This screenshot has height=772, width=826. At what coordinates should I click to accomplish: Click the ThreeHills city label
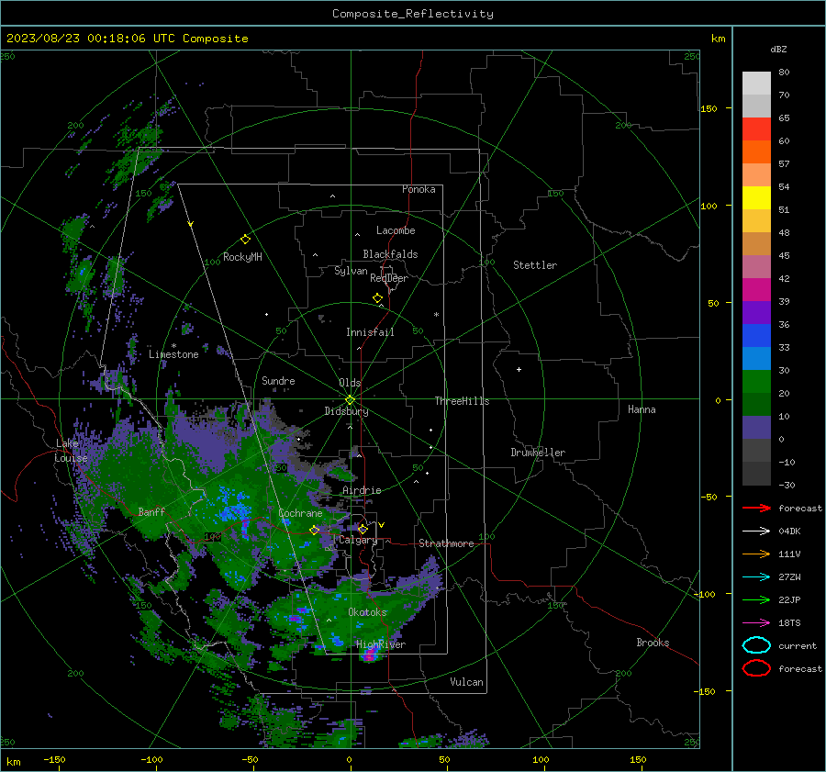tap(462, 401)
